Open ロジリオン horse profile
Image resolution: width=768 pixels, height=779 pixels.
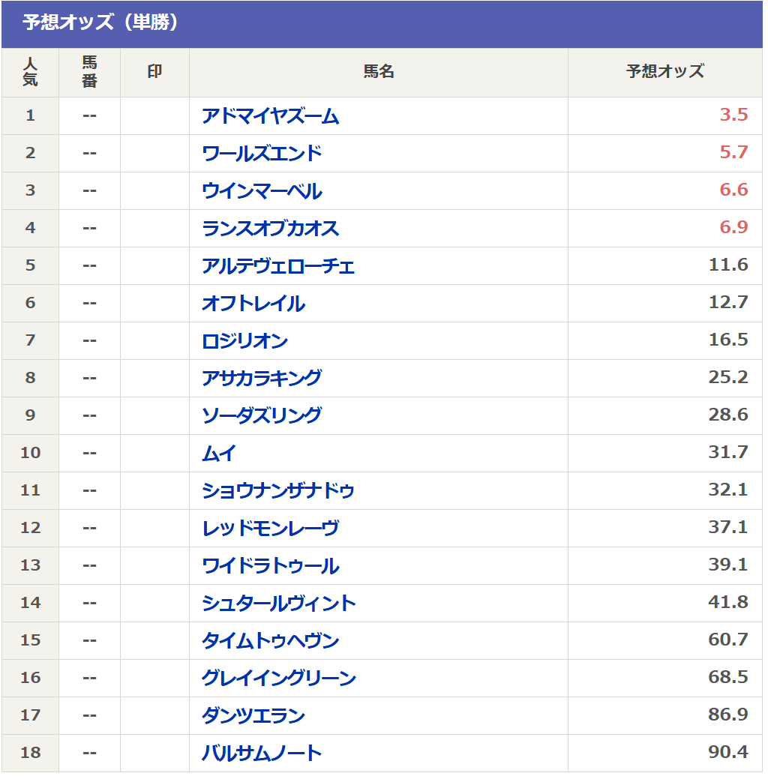click(x=244, y=341)
